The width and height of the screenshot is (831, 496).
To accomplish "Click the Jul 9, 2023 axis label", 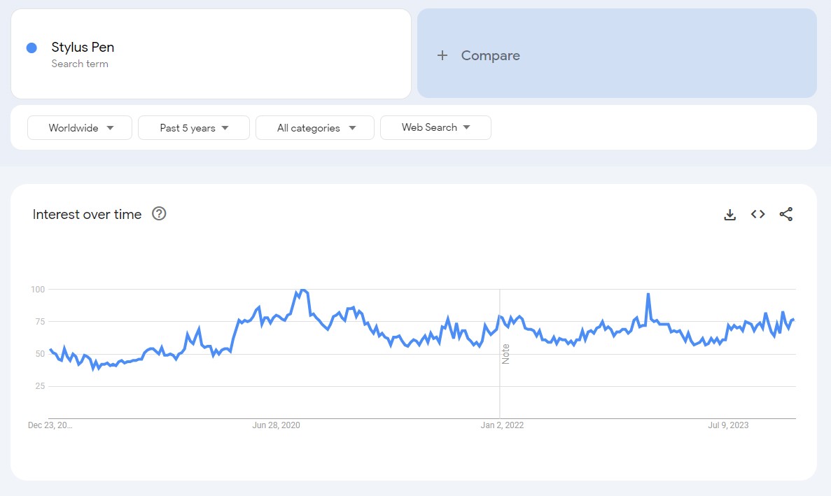I will pos(728,425).
